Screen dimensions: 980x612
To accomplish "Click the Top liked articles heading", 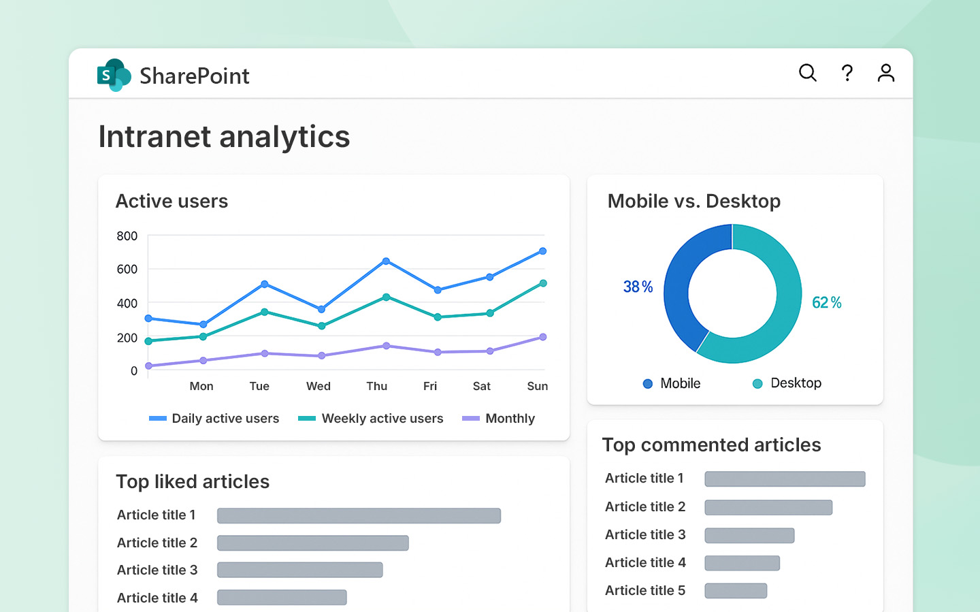I will coord(193,482).
